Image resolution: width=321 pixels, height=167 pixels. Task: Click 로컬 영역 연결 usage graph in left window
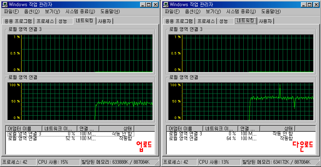[80, 102]
